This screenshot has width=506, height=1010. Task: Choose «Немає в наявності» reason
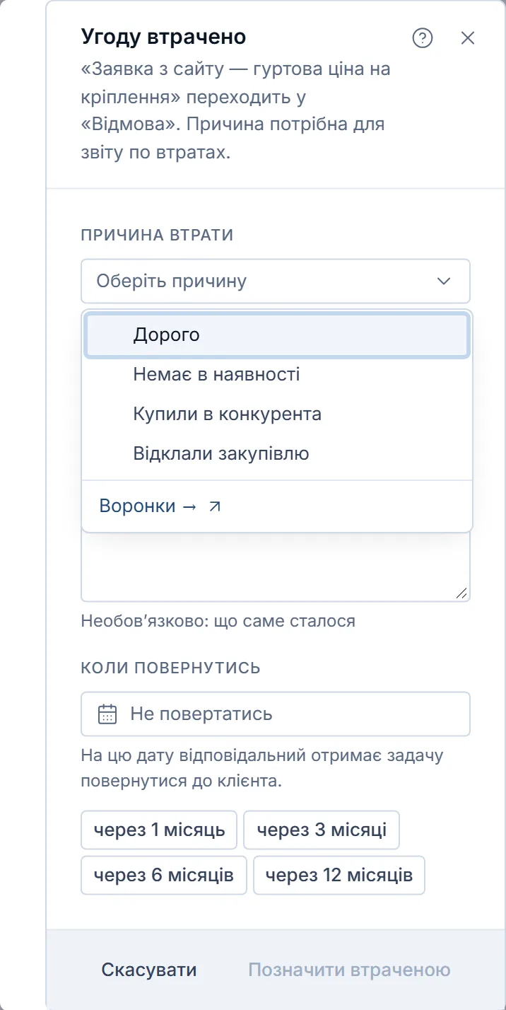point(277,374)
